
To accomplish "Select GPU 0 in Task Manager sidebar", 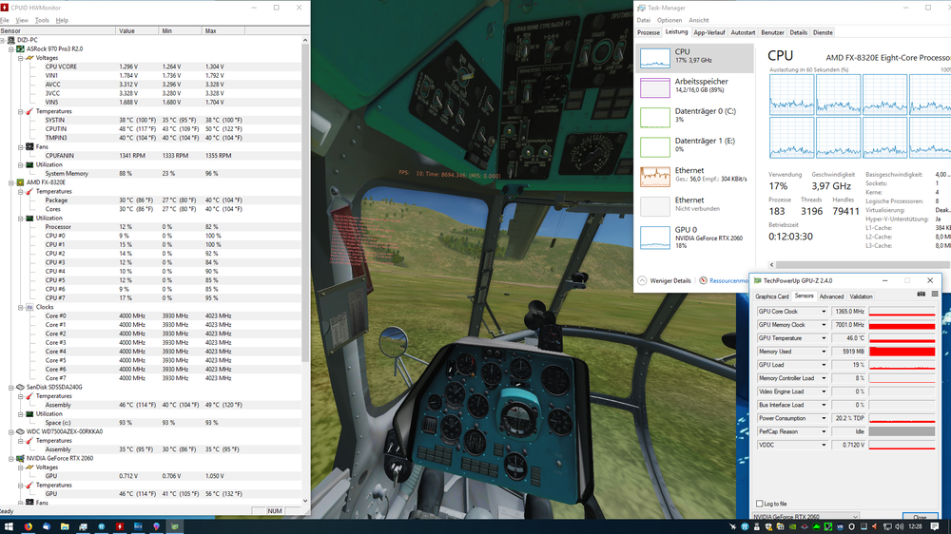I will [695, 237].
